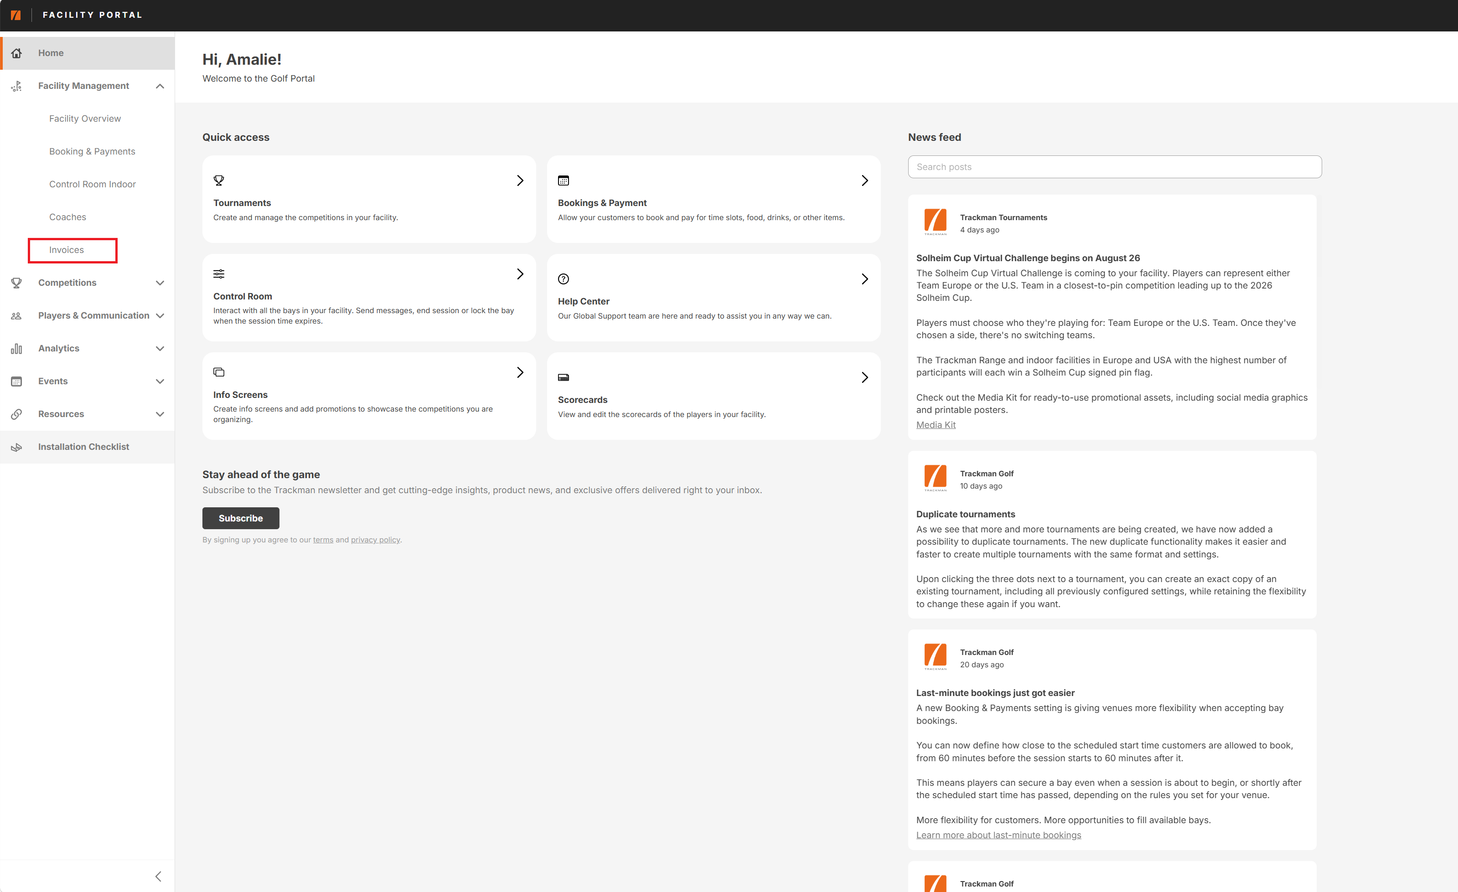Viewport: 1458px width, 892px height.
Task: Open the terms link
Action: point(323,540)
